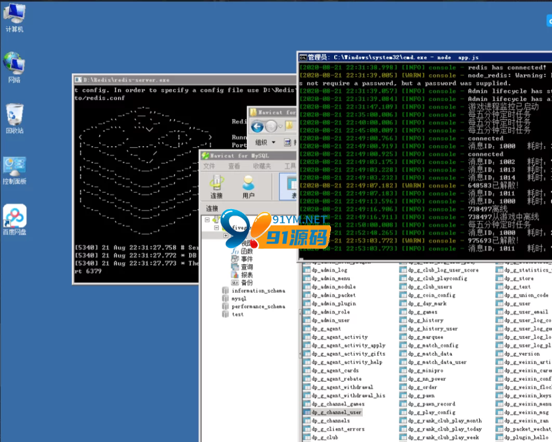Click the node app.js cmd window title bar
Viewport: 552px width, 442px height.
[425, 57]
